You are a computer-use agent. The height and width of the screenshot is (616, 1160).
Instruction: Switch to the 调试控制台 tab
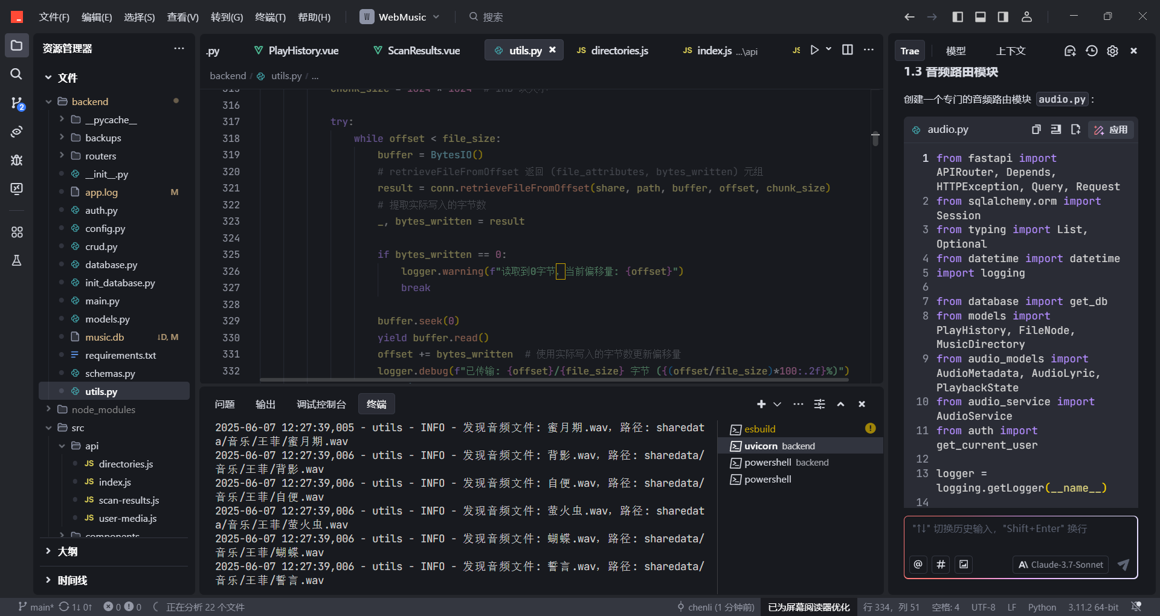(321, 404)
